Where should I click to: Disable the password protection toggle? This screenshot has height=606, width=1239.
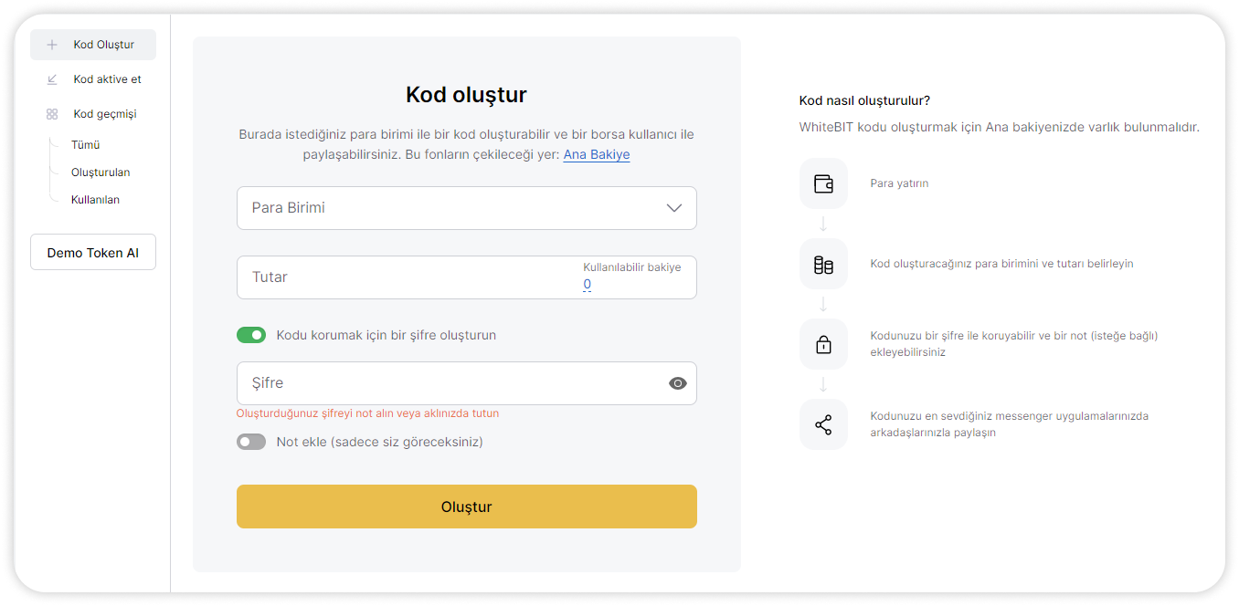(x=251, y=335)
